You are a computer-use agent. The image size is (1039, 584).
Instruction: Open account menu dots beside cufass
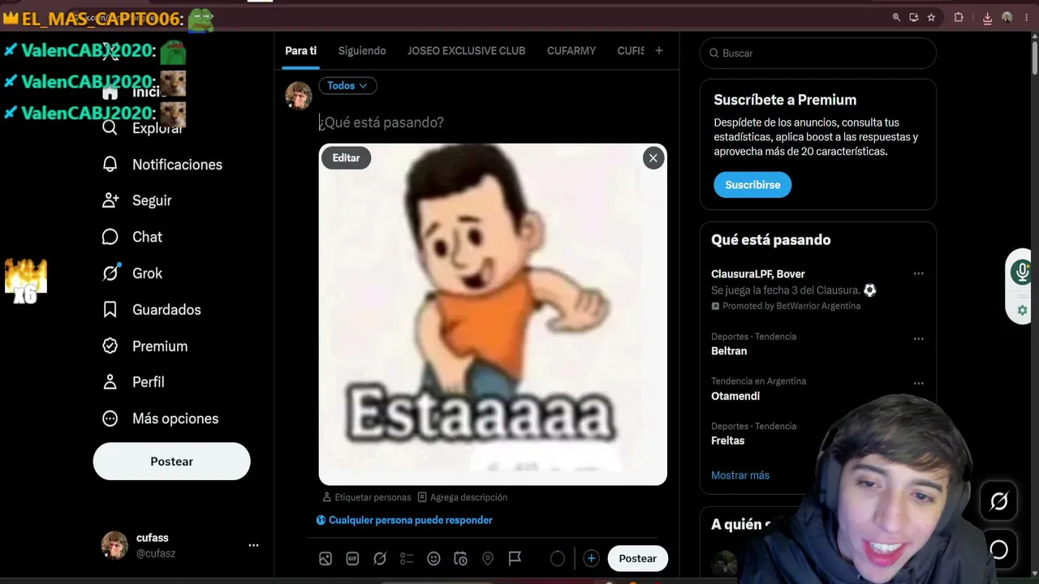[x=253, y=545]
